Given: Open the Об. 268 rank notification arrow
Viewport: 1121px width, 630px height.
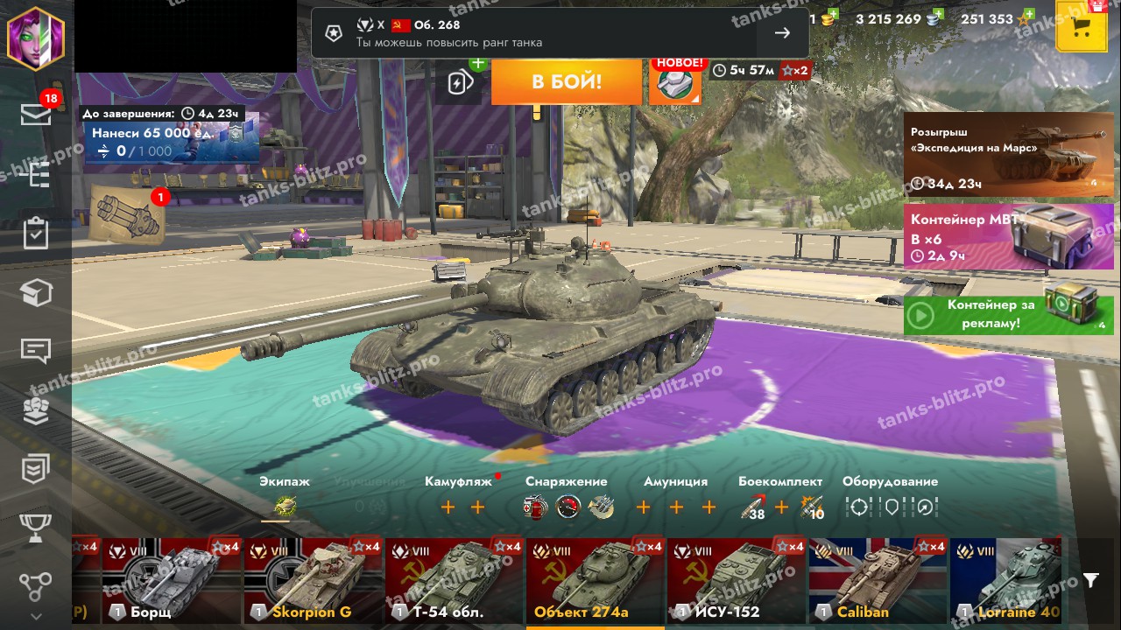Looking at the screenshot, I should pyautogui.click(x=782, y=33).
